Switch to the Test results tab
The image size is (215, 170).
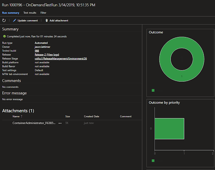(30, 13)
